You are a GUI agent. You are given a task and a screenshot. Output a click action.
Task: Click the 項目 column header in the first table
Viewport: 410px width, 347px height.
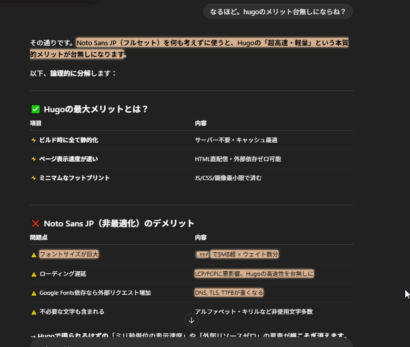pyautogui.click(x=36, y=123)
